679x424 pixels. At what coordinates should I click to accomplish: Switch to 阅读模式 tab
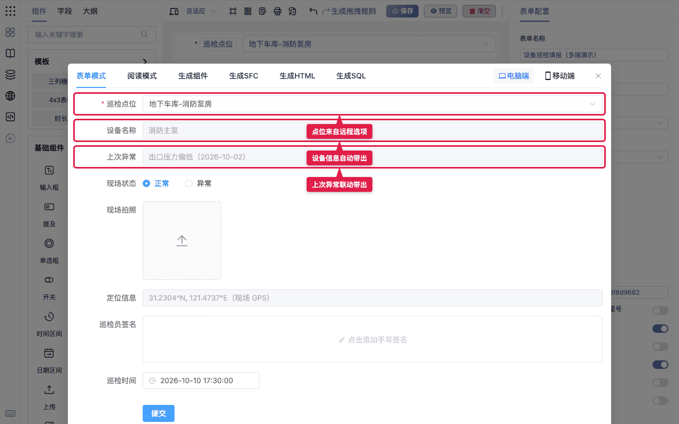(x=142, y=76)
